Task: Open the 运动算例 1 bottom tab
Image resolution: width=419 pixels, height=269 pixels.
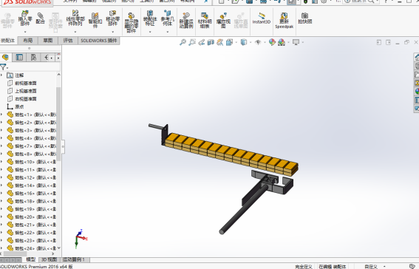Action: tap(75, 259)
